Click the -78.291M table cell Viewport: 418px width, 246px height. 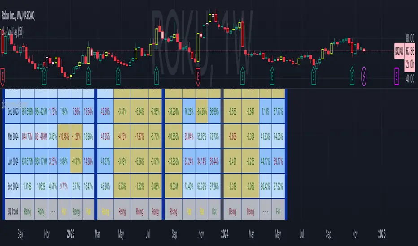[174, 111]
